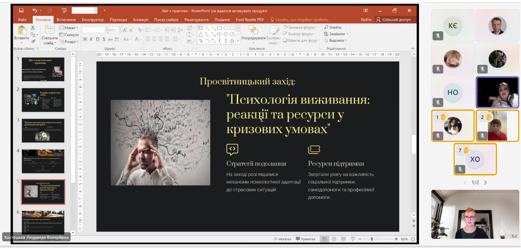521x249 pixels.
Task: Toggle Нотатки notes pane
Action: click(x=283, y=239)
